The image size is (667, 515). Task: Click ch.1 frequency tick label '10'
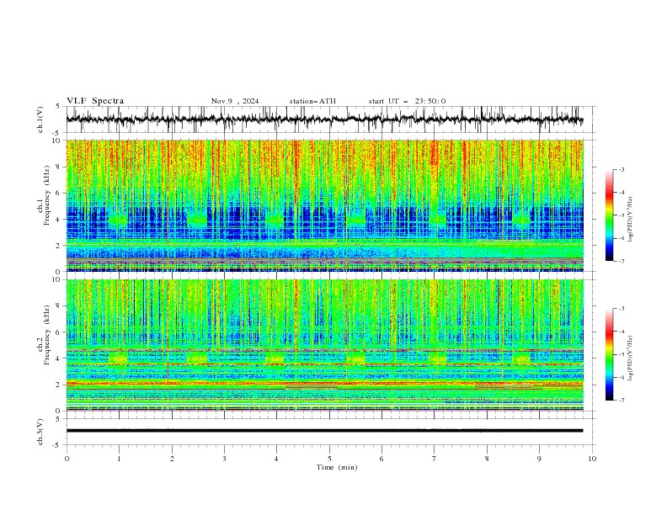click(x=57, y=141)
